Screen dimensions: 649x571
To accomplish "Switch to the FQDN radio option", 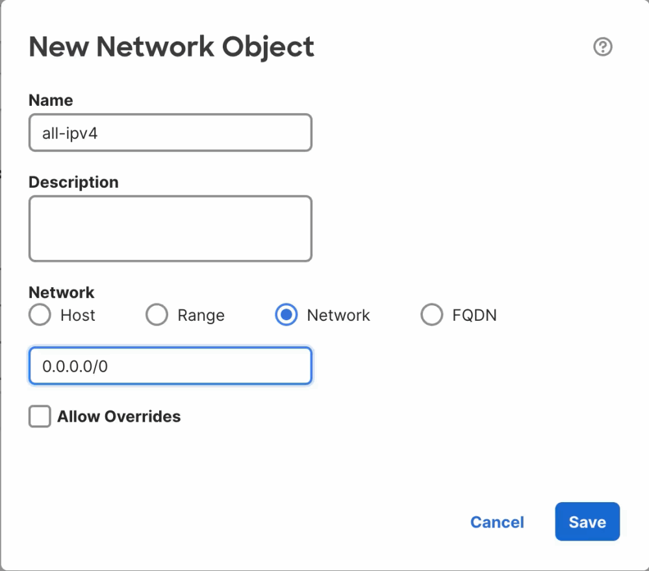I will (x=432, y=315).
